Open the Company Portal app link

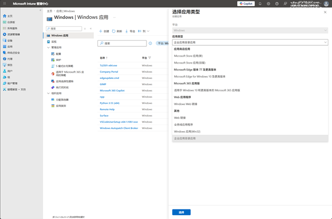tap(109, 72)
